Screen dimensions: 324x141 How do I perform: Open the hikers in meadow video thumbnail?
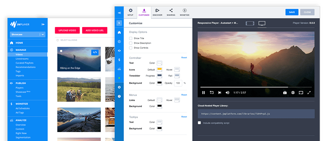click(x=79, y=90)
